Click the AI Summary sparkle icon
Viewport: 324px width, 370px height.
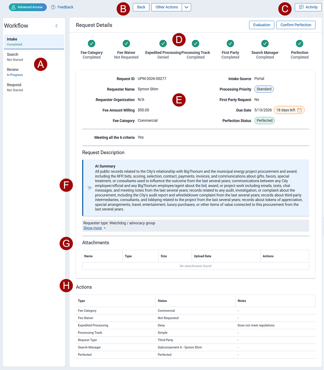pos(90,188)
